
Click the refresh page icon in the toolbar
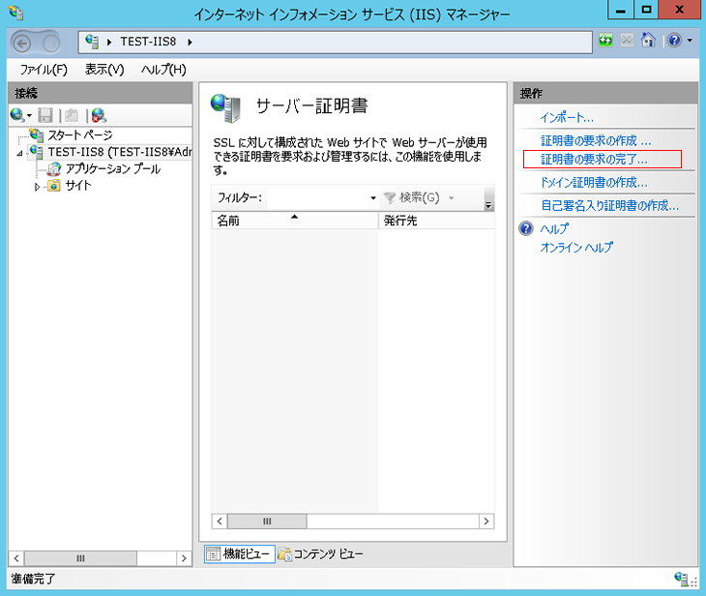click(605, 41)
